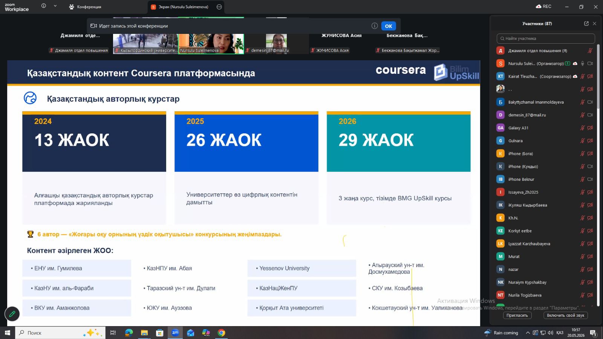
Task: Click the camera-off icon for Kairat Tleuzha
Action: 590,76
